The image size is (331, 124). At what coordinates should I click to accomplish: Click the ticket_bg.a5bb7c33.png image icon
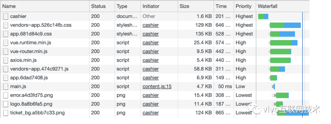coord(6,113)
